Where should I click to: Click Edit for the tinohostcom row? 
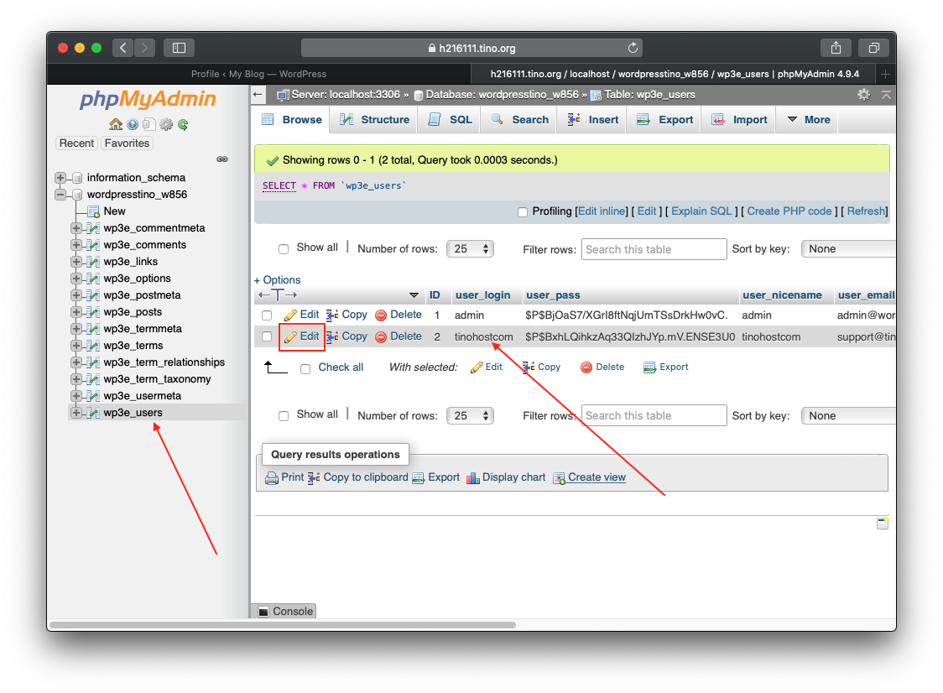click(302, 336)
